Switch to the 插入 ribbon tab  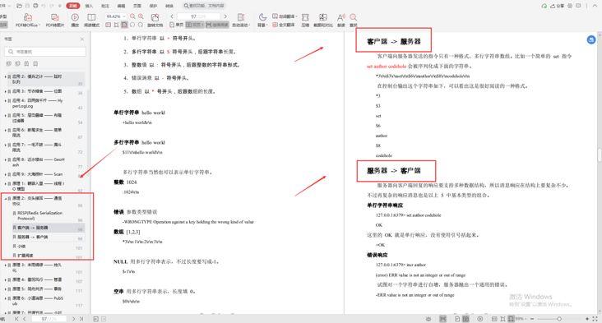(x=89, y=6)
